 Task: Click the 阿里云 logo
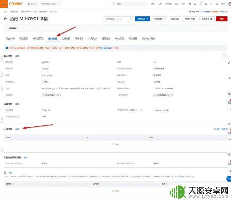16,4
